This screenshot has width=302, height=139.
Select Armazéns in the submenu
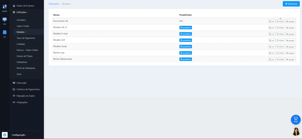(21, 20)
